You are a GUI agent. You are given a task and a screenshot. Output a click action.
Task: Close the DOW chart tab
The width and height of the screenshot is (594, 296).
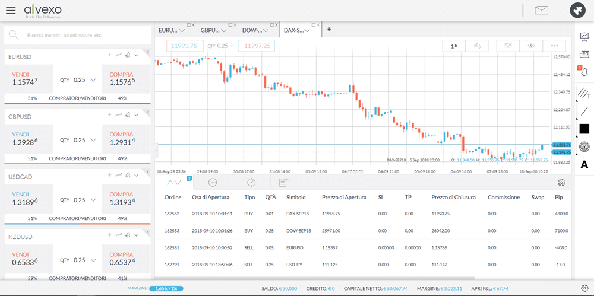(x=277, y=24)
